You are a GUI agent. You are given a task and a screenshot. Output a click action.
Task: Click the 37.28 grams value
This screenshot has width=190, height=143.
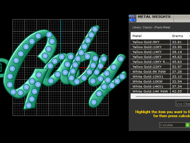(177, 71)
